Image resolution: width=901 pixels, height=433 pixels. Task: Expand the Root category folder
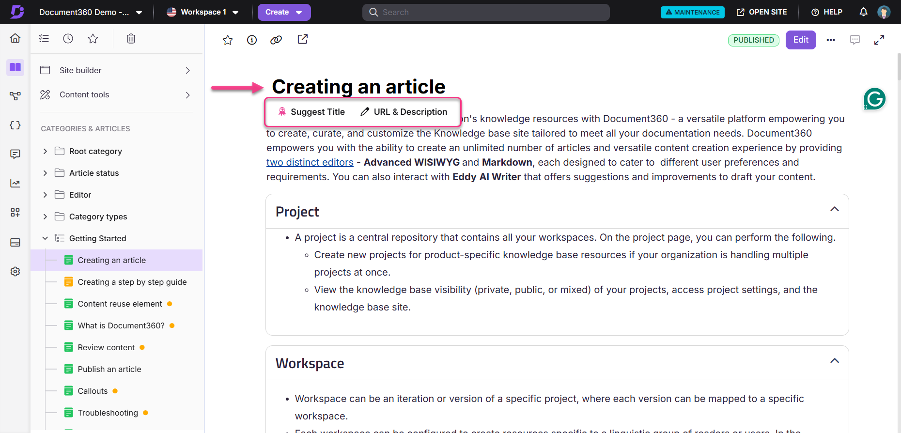(45, 151)
